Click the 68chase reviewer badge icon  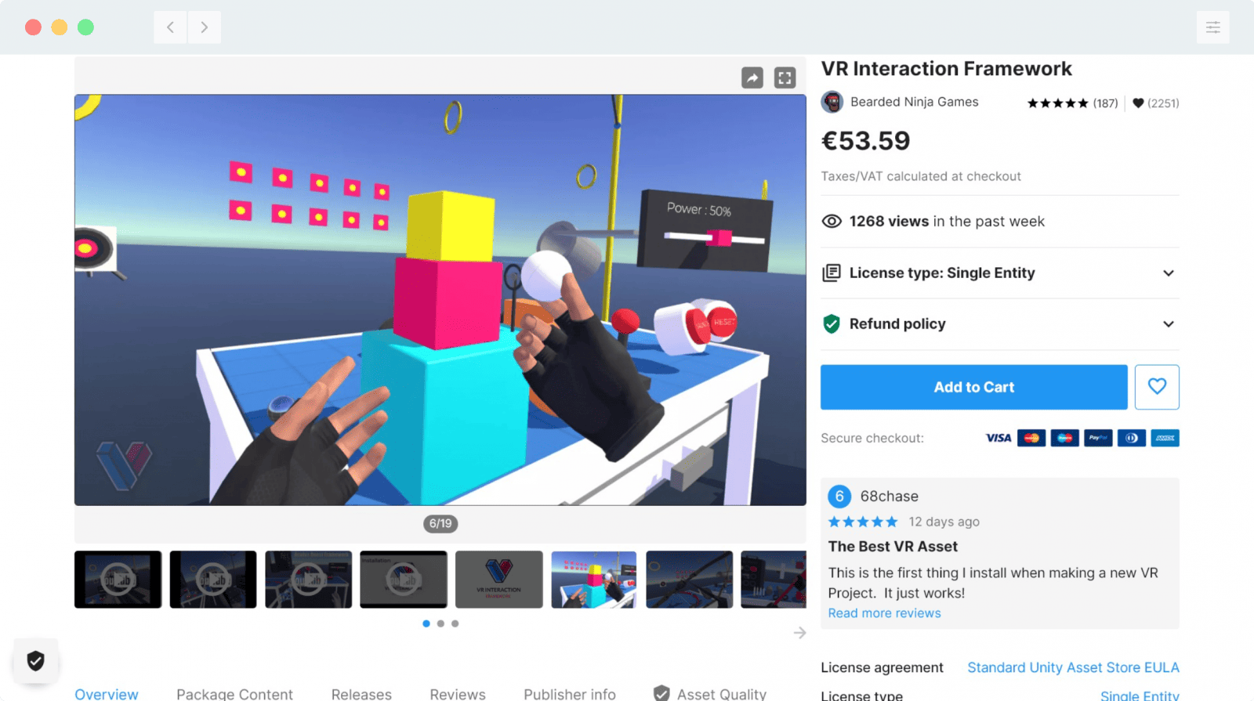coord(839,497)
